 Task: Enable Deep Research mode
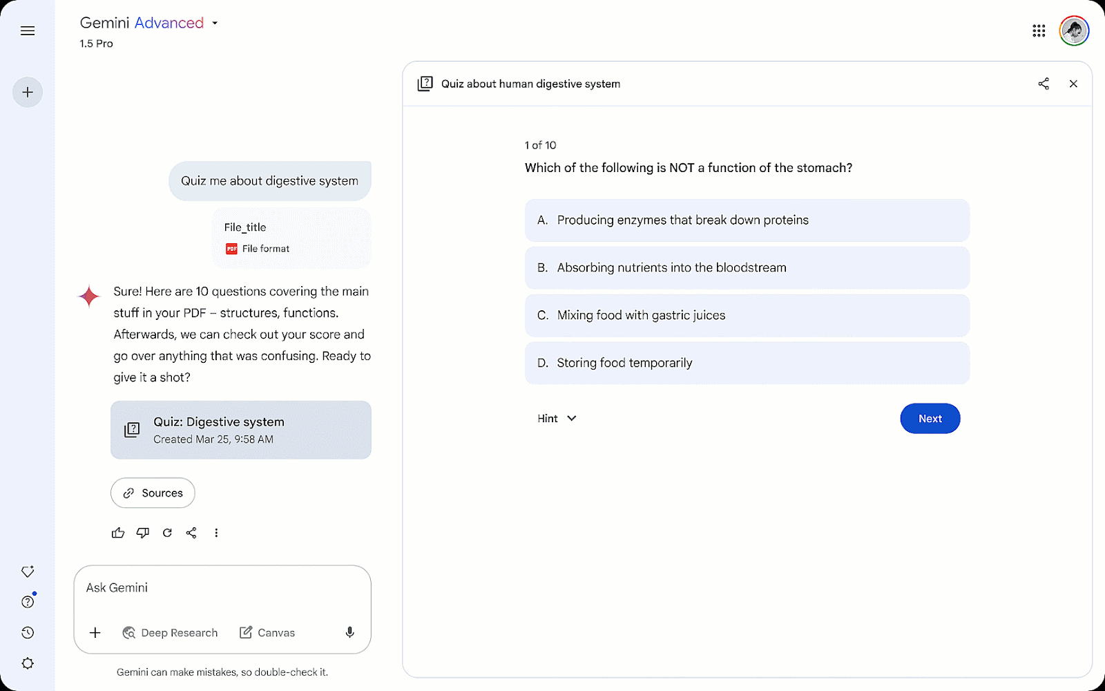coord(170,633)
